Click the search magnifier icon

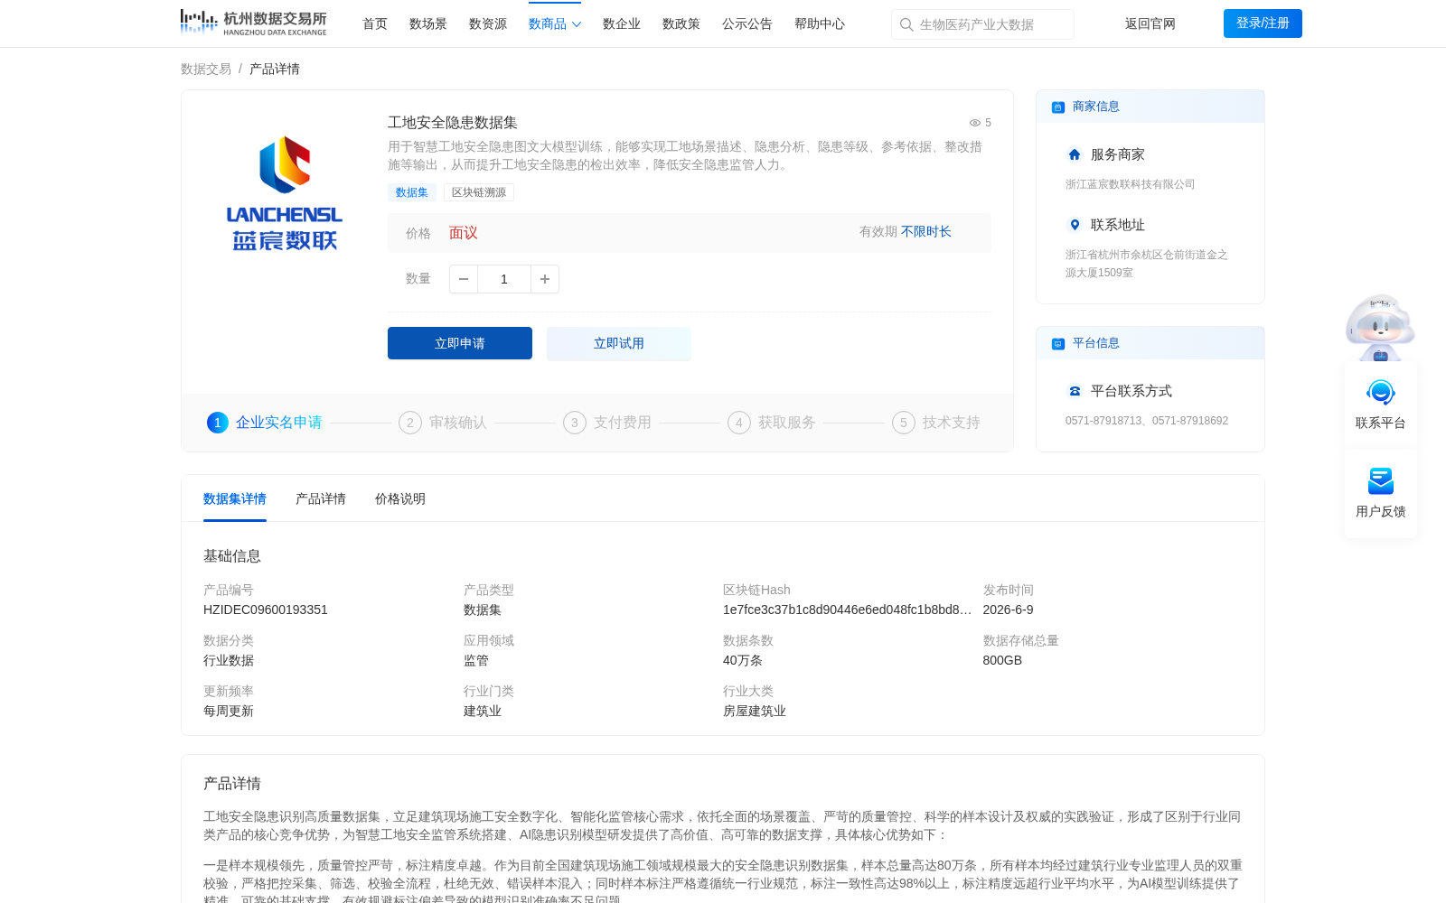point(906,24)
